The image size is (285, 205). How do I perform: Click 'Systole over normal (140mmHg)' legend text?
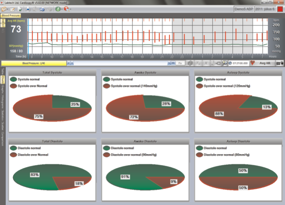134,86
